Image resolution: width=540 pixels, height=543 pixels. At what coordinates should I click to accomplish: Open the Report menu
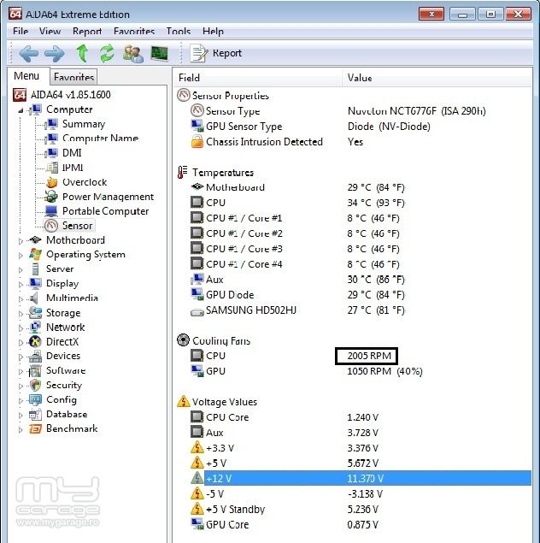(87, 31)
